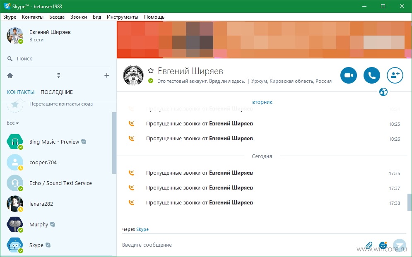
Task: Attach a file with the paperclip icon
Action: (369, 245)
